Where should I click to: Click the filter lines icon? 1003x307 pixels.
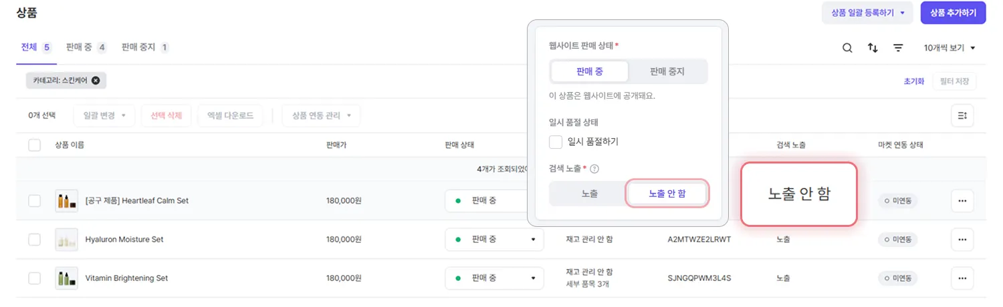coord(898,48)
